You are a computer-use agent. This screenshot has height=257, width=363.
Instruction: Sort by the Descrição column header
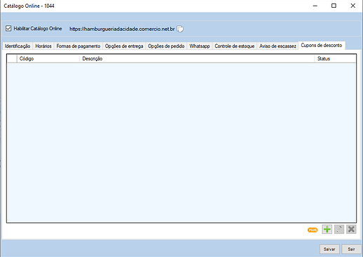197,59
